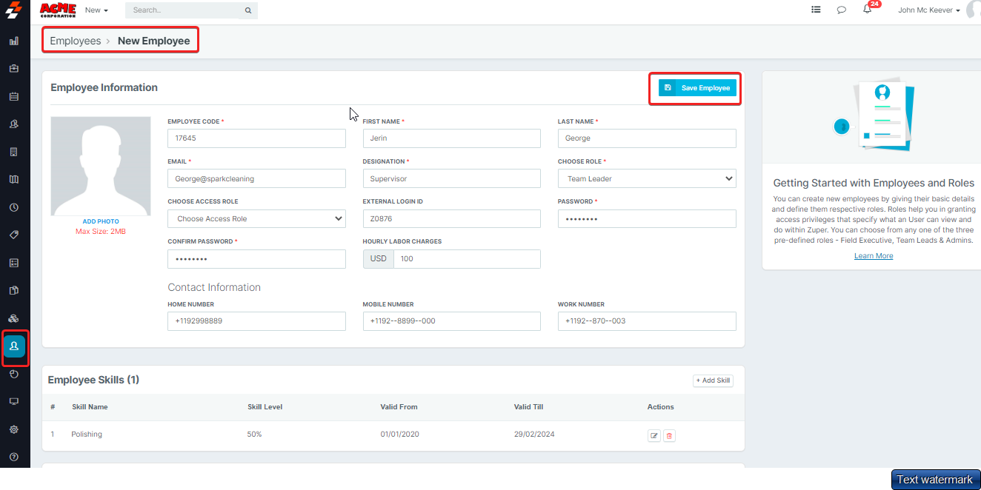Viewport: 981px width, 490px height.
Task: Open the chat messages icon
Action: click(841, 10)
